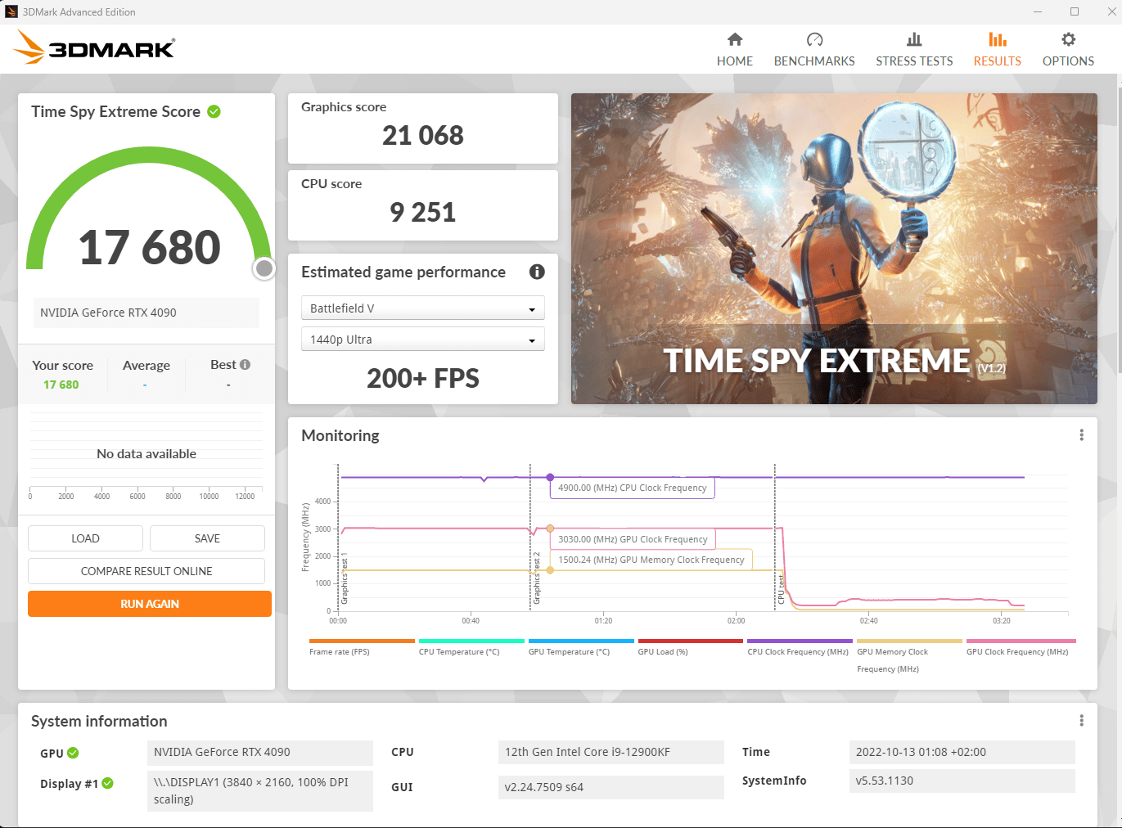Screen dimensions: 1122x828
Task: Click the green check next to Display #1
Action: tap(107, 783)
